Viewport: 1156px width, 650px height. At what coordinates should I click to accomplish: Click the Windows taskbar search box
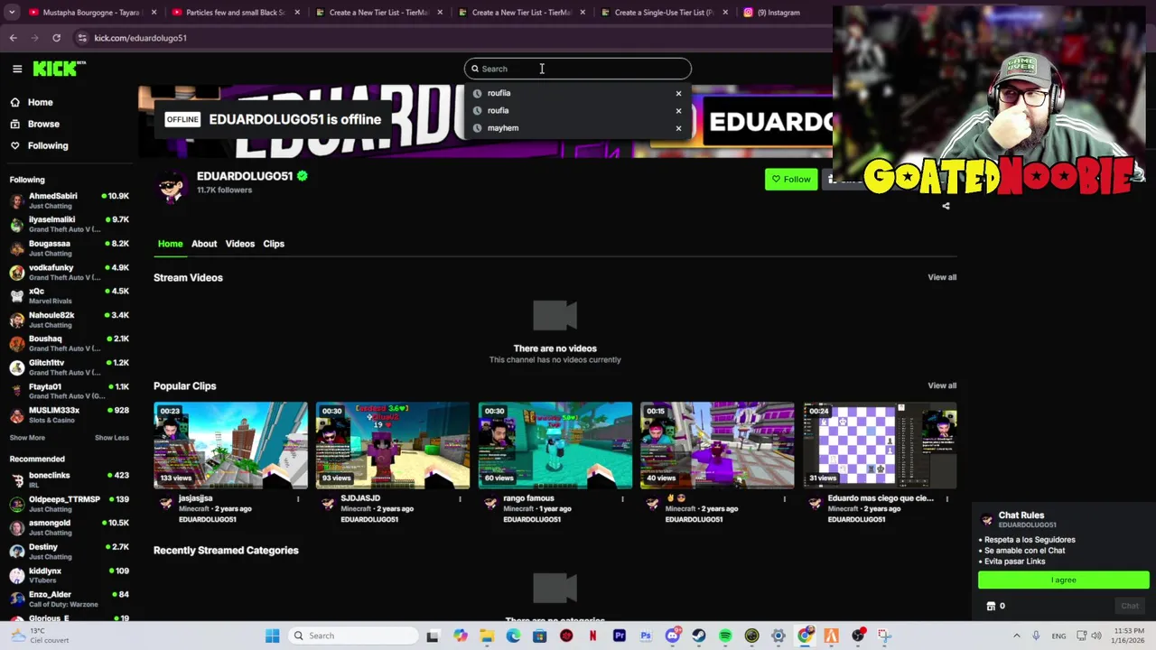point(352,636)
